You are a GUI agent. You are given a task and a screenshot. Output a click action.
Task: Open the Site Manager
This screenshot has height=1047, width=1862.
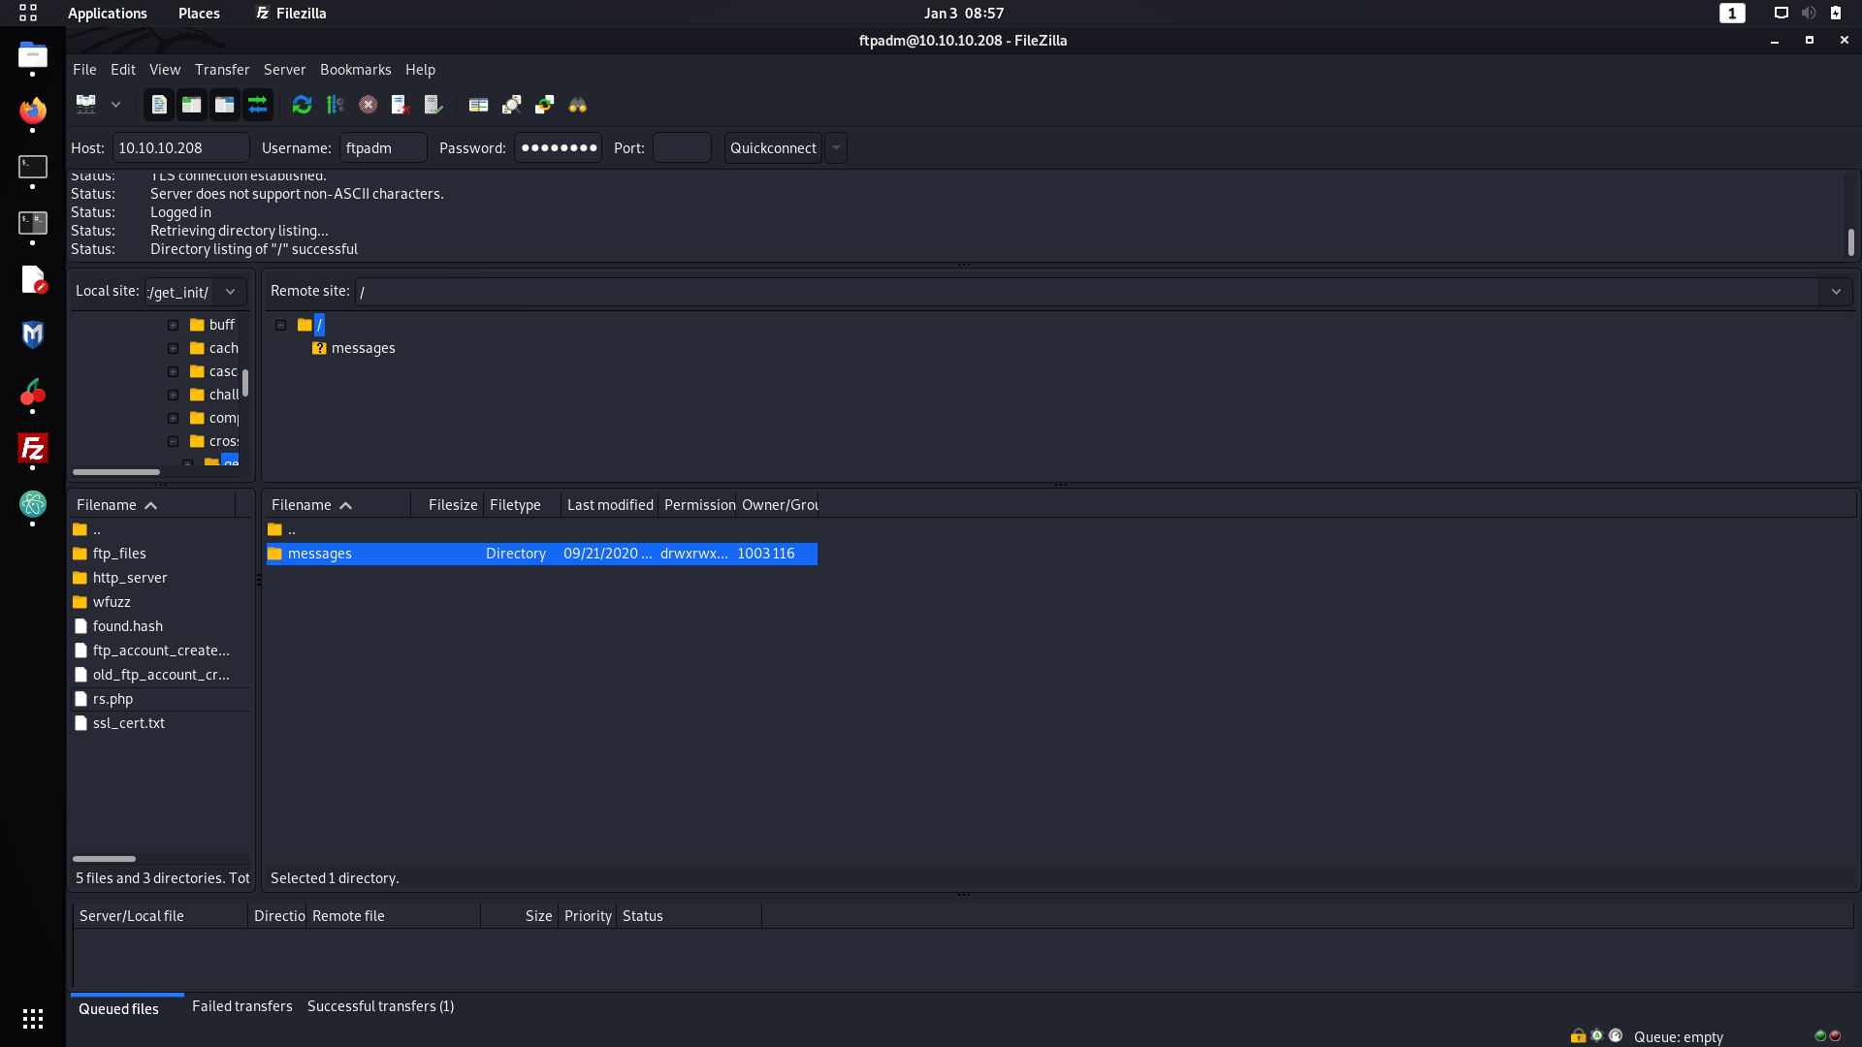(x=86, y=105)
